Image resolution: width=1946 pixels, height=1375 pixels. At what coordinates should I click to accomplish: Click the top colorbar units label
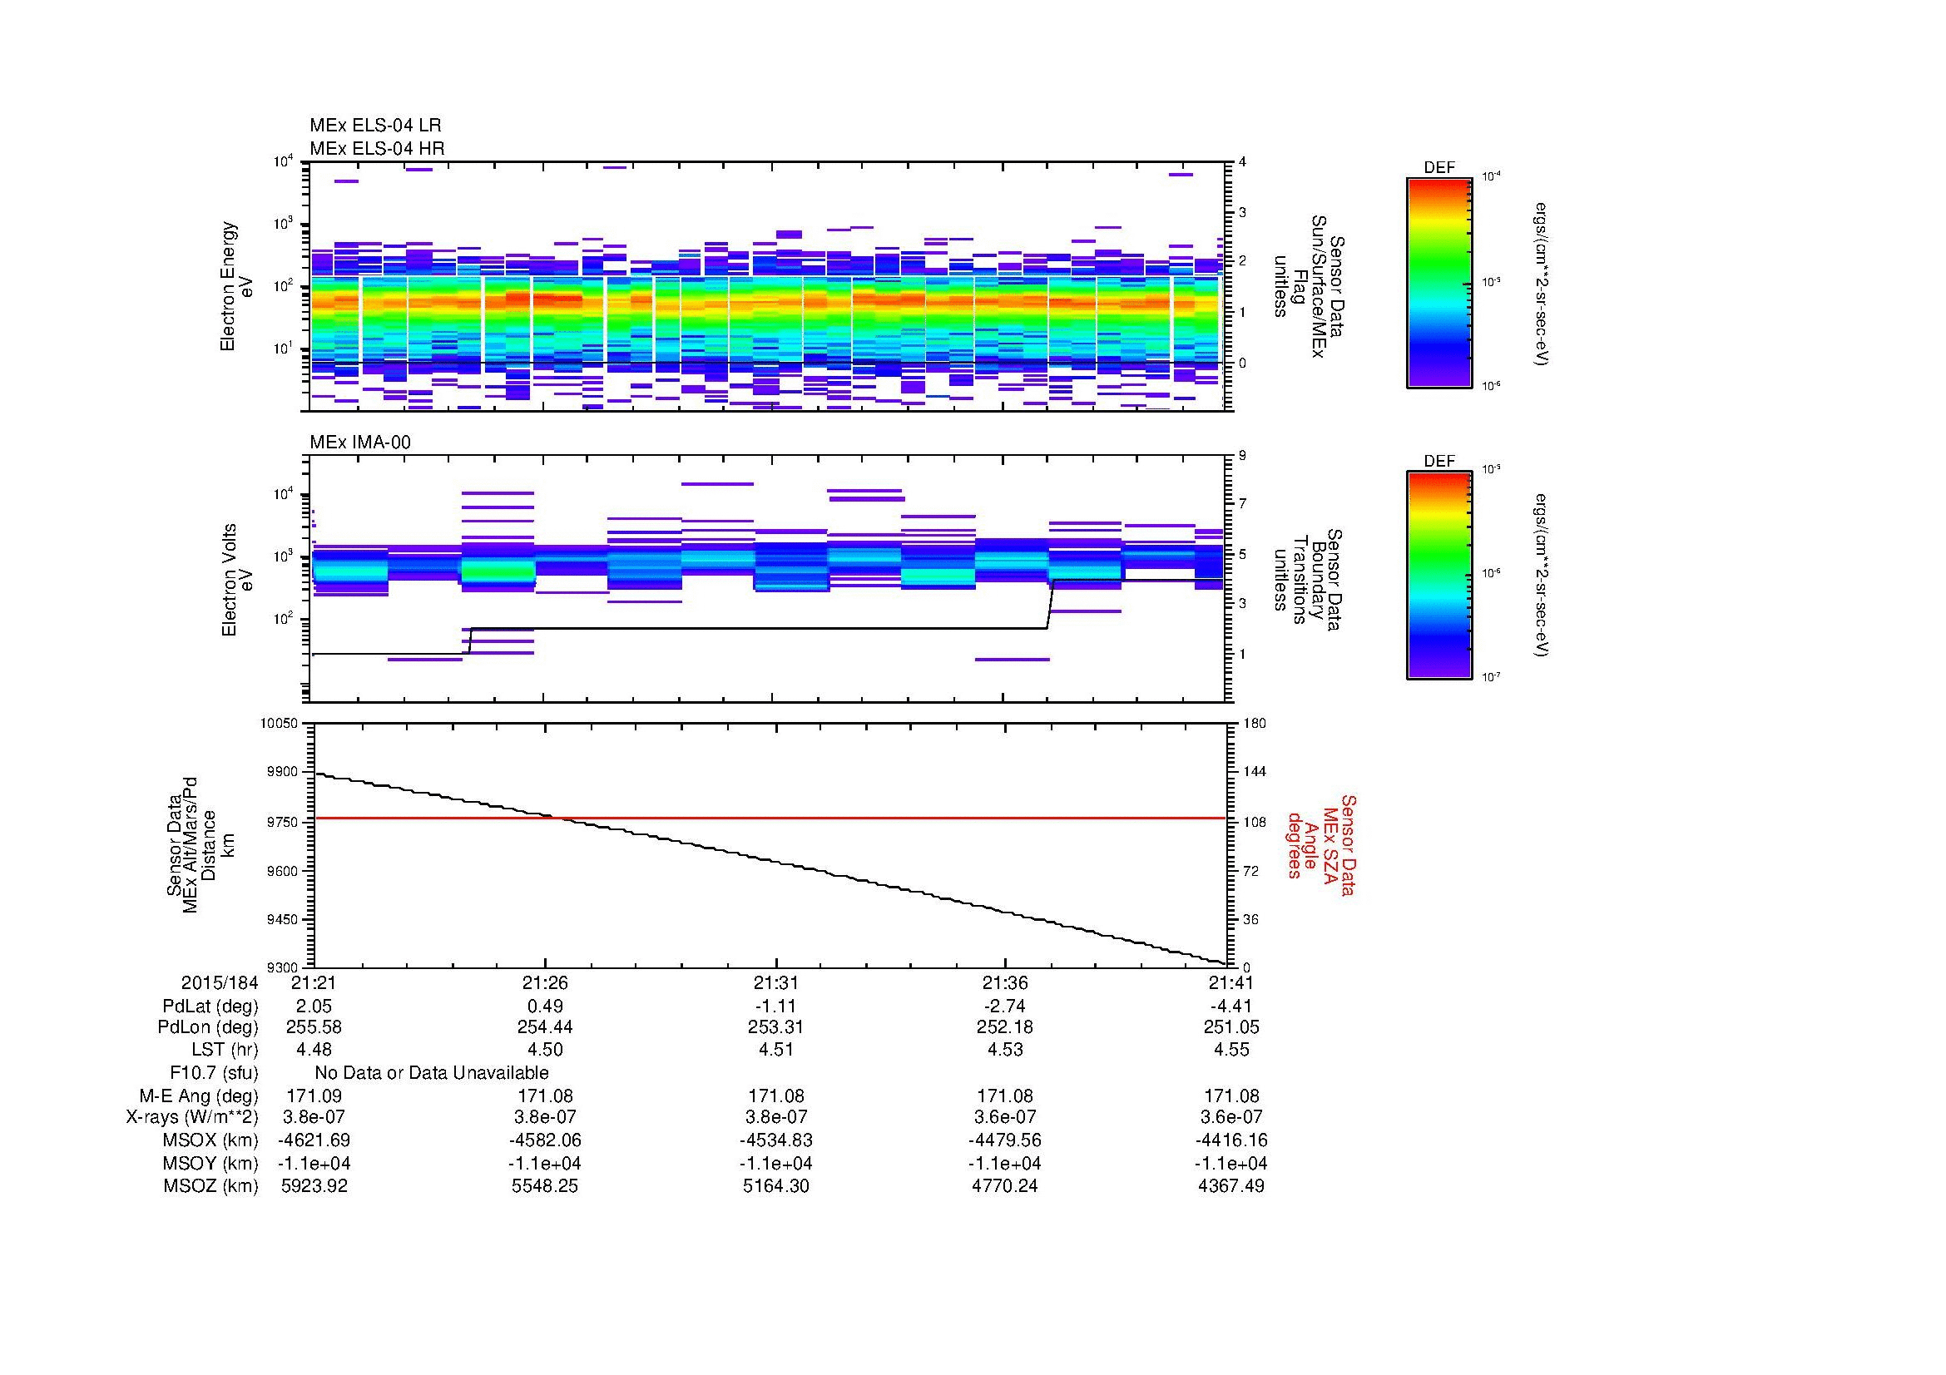[1542, 284]
